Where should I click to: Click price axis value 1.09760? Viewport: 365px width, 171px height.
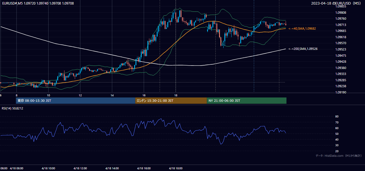click(x=340, y=19)
